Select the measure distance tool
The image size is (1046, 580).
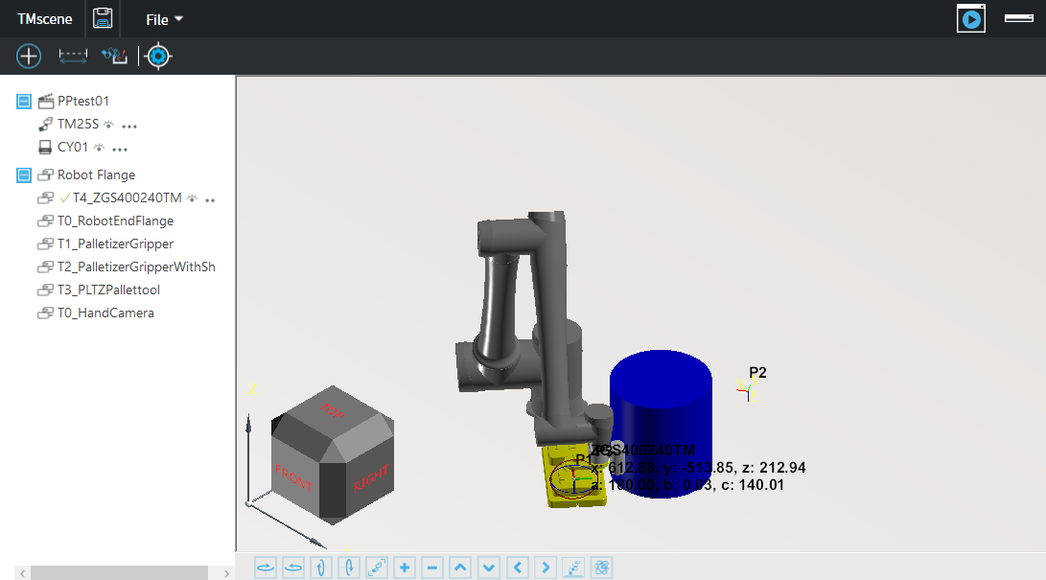(x=73, y=57)
